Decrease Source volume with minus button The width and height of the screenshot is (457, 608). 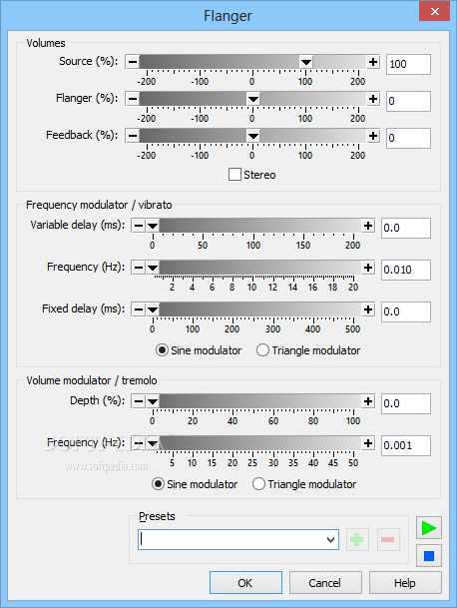click(x=133, y=62)
